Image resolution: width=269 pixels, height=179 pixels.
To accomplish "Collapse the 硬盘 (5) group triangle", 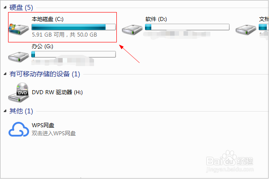I will coord(5,7).
